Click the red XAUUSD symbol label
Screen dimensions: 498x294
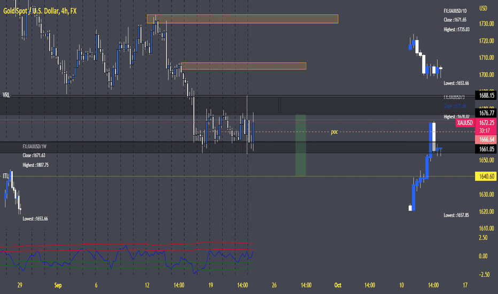click(x=465, y=123)
